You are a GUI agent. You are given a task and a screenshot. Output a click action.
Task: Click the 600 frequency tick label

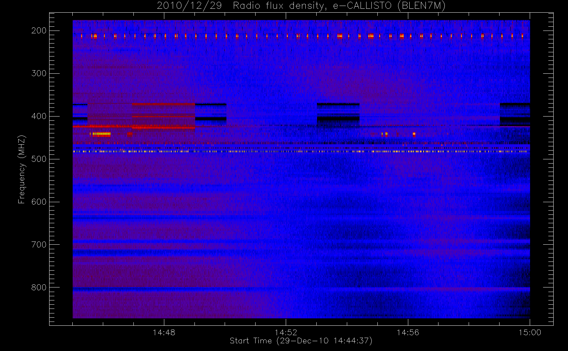coord(39,202)
